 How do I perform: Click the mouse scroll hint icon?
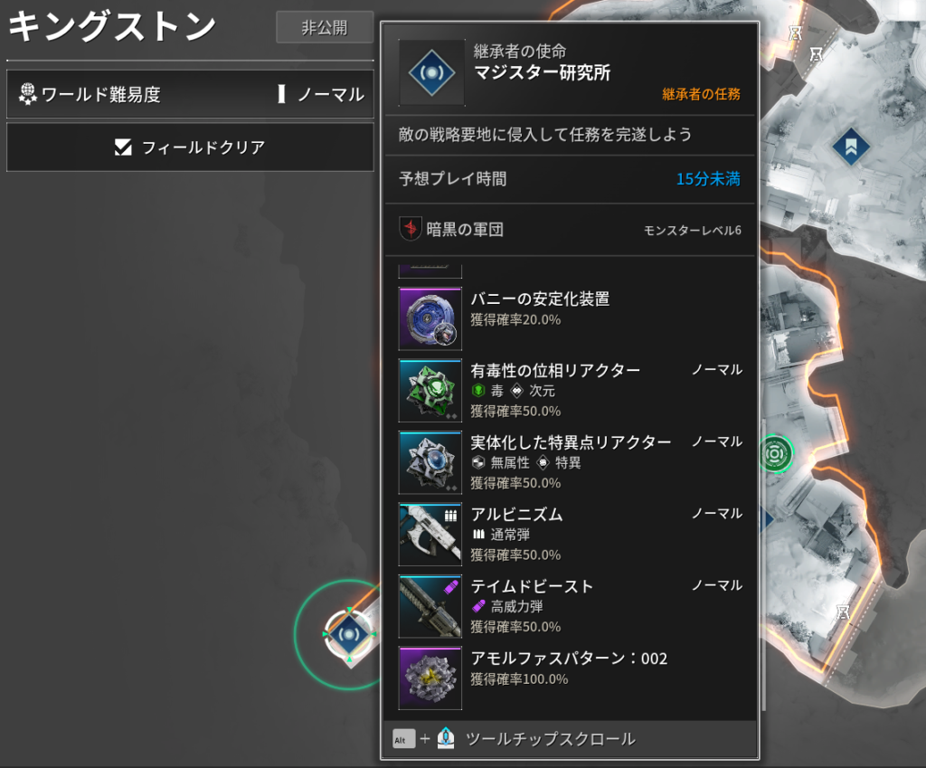[446, 738]
